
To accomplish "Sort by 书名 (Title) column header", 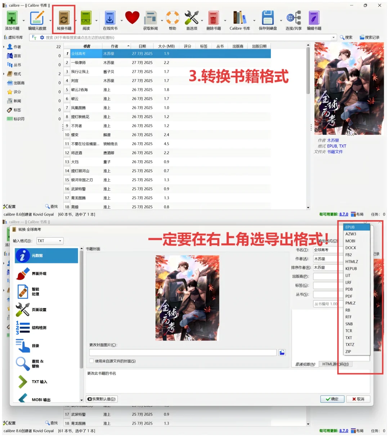I will (x=86, y=46).
